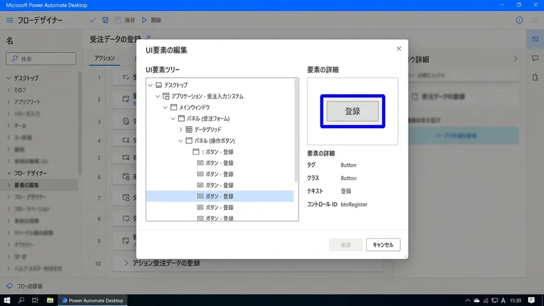Collapse the デスクトップ node in UI要素ツリー
The width and height of the screenshot is (544, 306).
point(151,85)
